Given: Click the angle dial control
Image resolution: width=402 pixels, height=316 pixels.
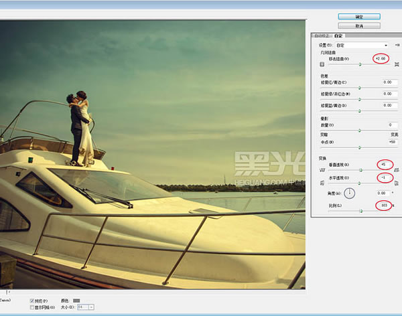Looking at the screenshot, I should pos(349,193).
